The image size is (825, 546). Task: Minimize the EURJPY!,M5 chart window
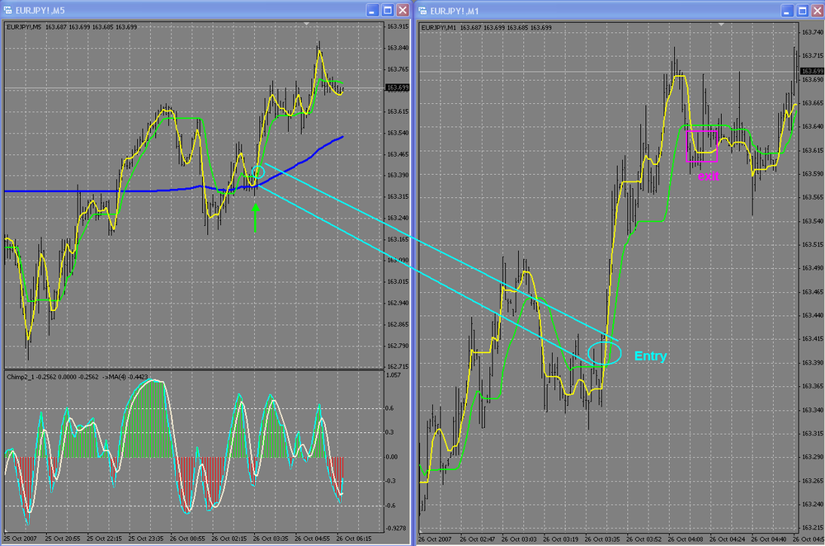373,10
